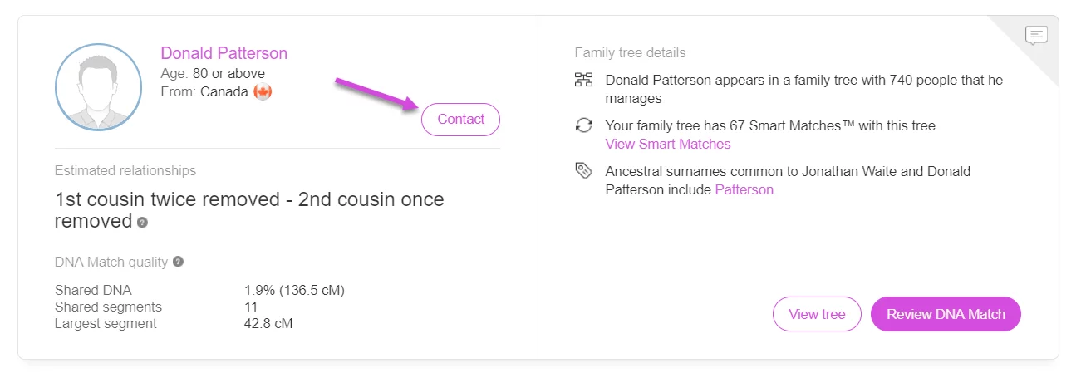Open the notes speech bubble icon

(x=1036, y=35)
